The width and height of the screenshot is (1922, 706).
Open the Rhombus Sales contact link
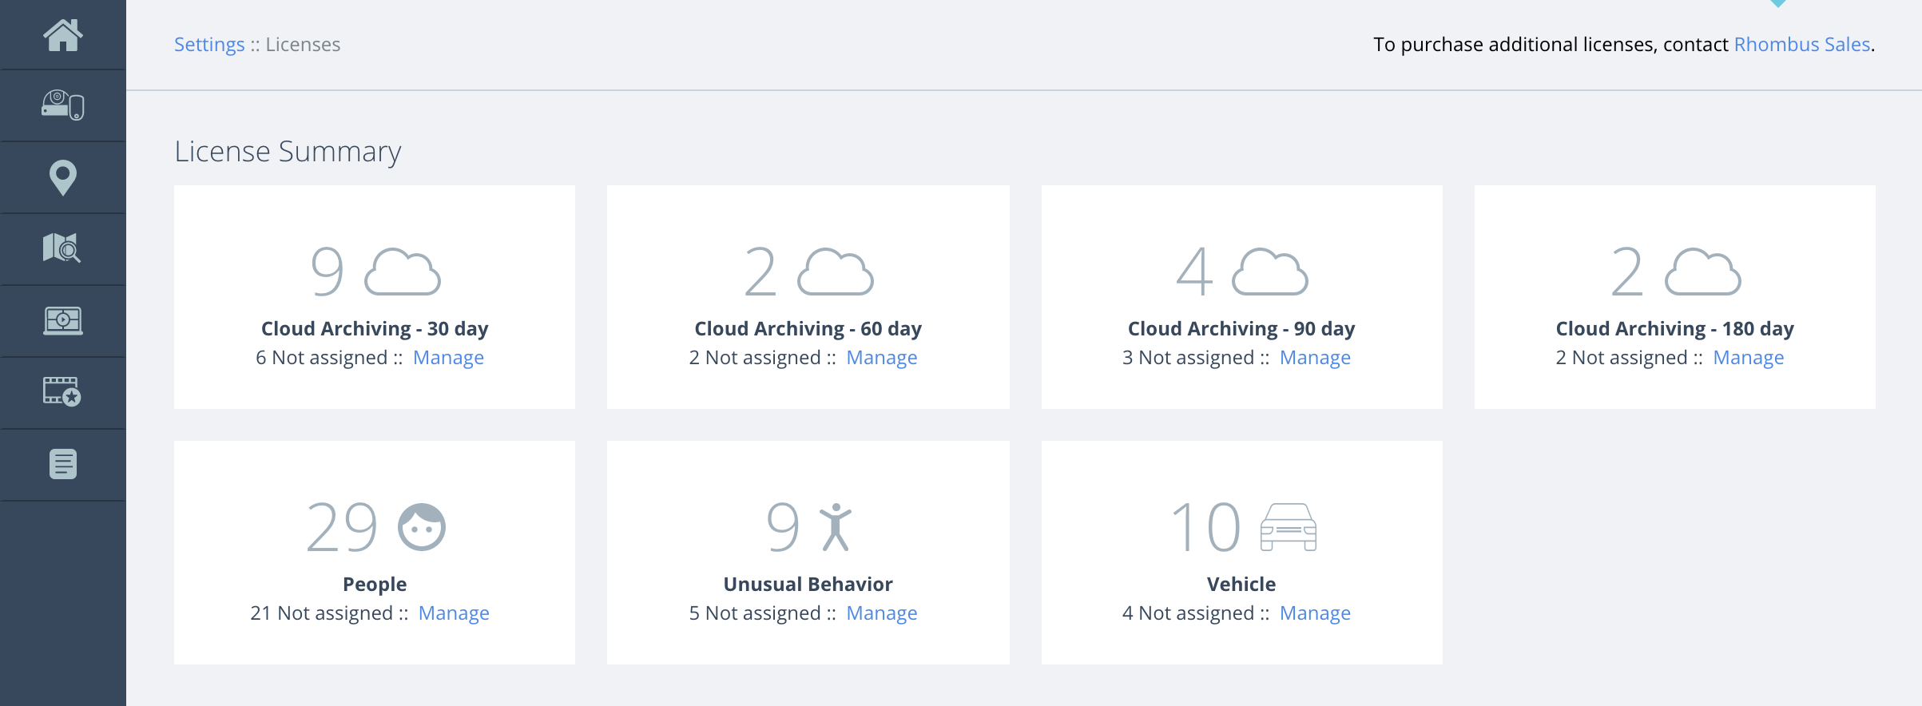tap(1802, 45)
